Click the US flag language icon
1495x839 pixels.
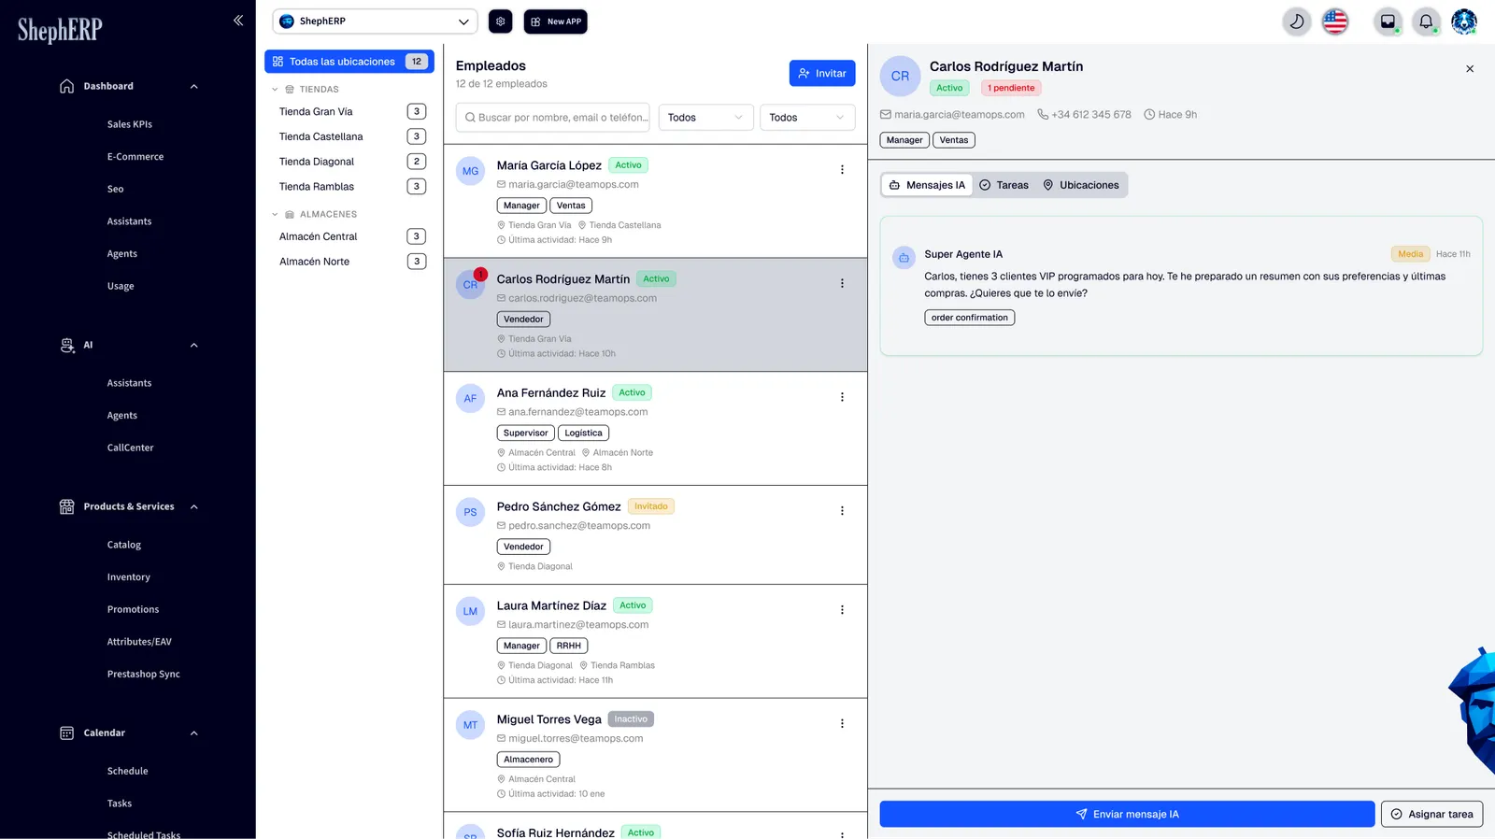coord(1335,21)
